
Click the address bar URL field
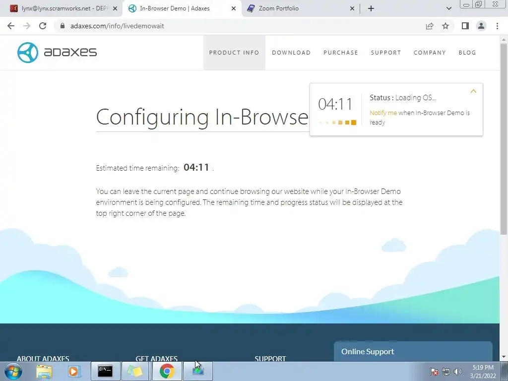click(x=240, y=26)
